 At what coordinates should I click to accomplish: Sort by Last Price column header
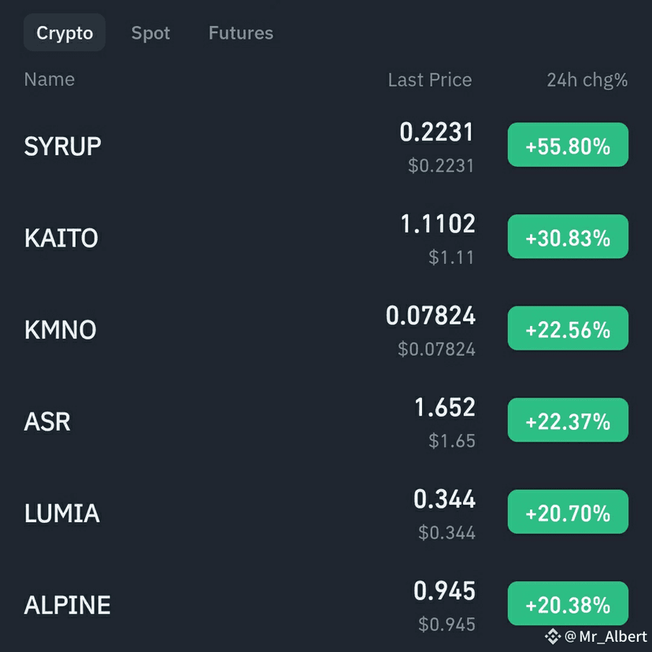(430, 80)
